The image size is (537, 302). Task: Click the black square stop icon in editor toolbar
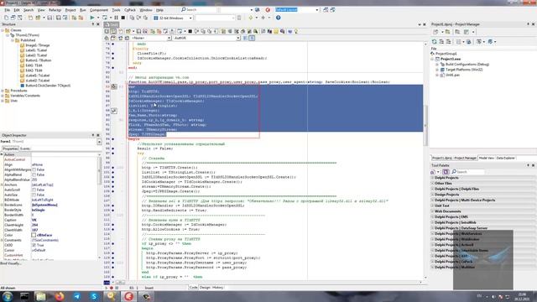tap(190, 32)
